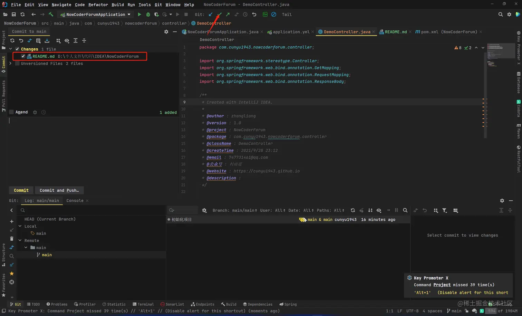This screenshot has height=316, width=522.
Task: Click the Git update project arrow icon
Action: pyautogui.click(x=211, y=15)
